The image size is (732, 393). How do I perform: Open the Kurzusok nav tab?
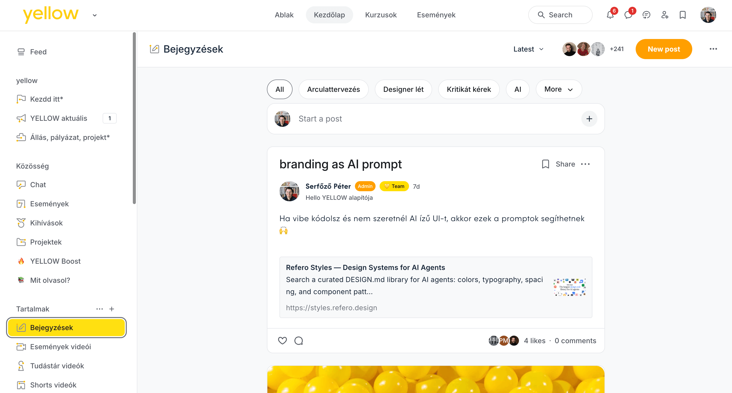coord(381,15)
